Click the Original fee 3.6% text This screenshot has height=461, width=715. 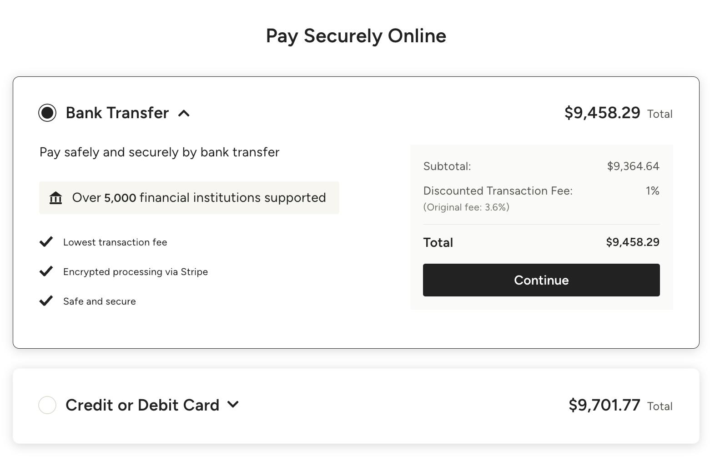[x=466, y=207]
